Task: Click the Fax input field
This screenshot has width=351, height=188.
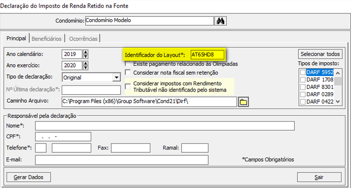Action: 131,148
